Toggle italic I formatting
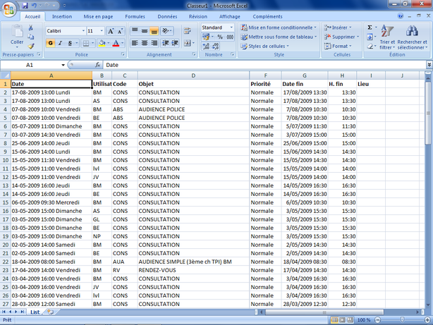The height and width of the screenshot is (325, 433). 60,43
